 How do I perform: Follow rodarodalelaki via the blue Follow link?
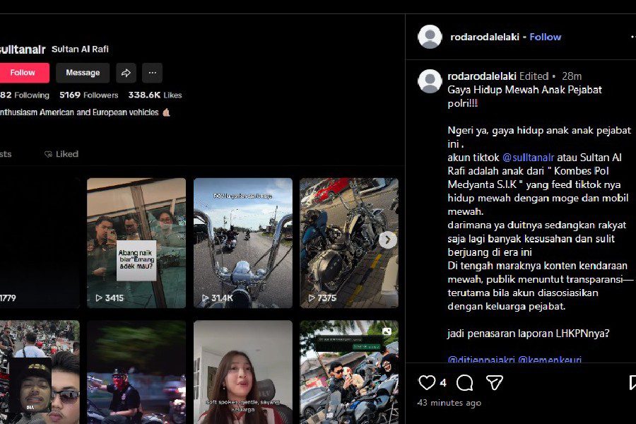[x=546, y=37]
